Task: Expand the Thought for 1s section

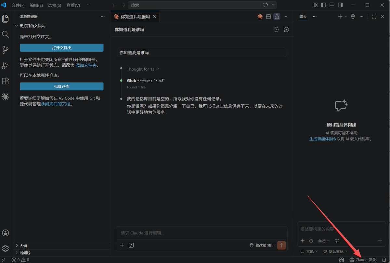Action: 143,69
